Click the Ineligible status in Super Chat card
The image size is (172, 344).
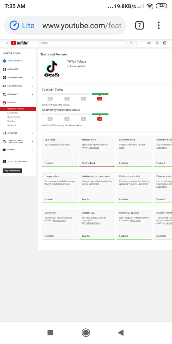pos(49,236)
